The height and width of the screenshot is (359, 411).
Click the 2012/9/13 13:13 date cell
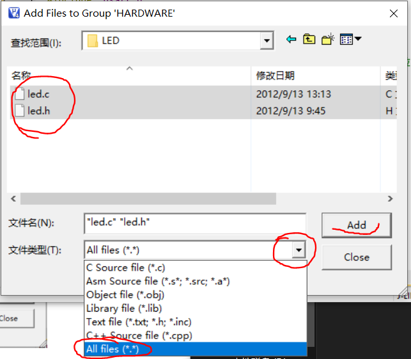click(x=293, y=94)
